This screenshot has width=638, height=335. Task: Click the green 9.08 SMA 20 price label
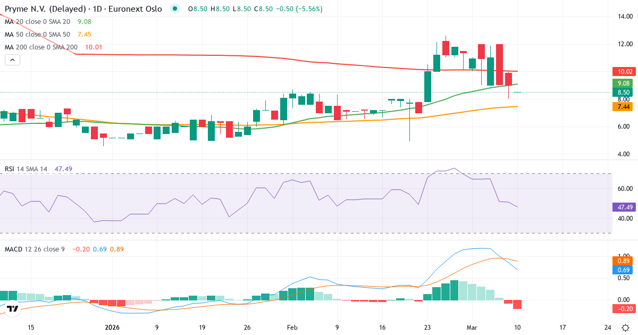tap(622, 83)
